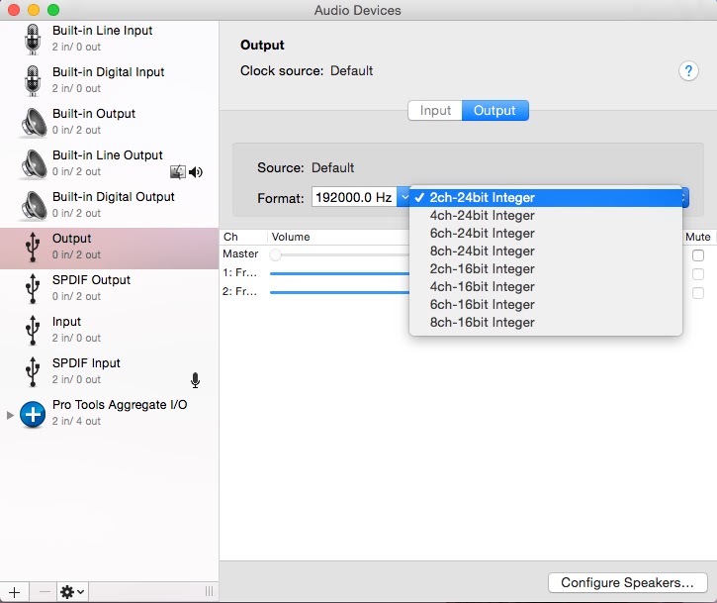This screenshot has height=603, width=717.
Task: Open the help question mark button
Action: click(688, 71)
